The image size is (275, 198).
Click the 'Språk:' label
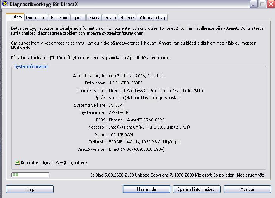(100, 98)
